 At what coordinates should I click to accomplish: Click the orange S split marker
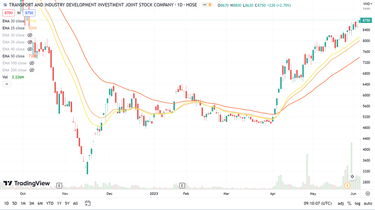347,186
